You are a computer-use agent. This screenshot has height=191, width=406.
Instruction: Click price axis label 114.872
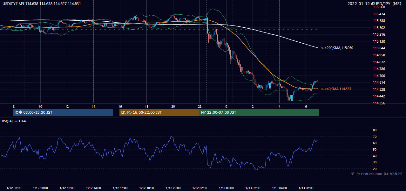coord(379,62)
